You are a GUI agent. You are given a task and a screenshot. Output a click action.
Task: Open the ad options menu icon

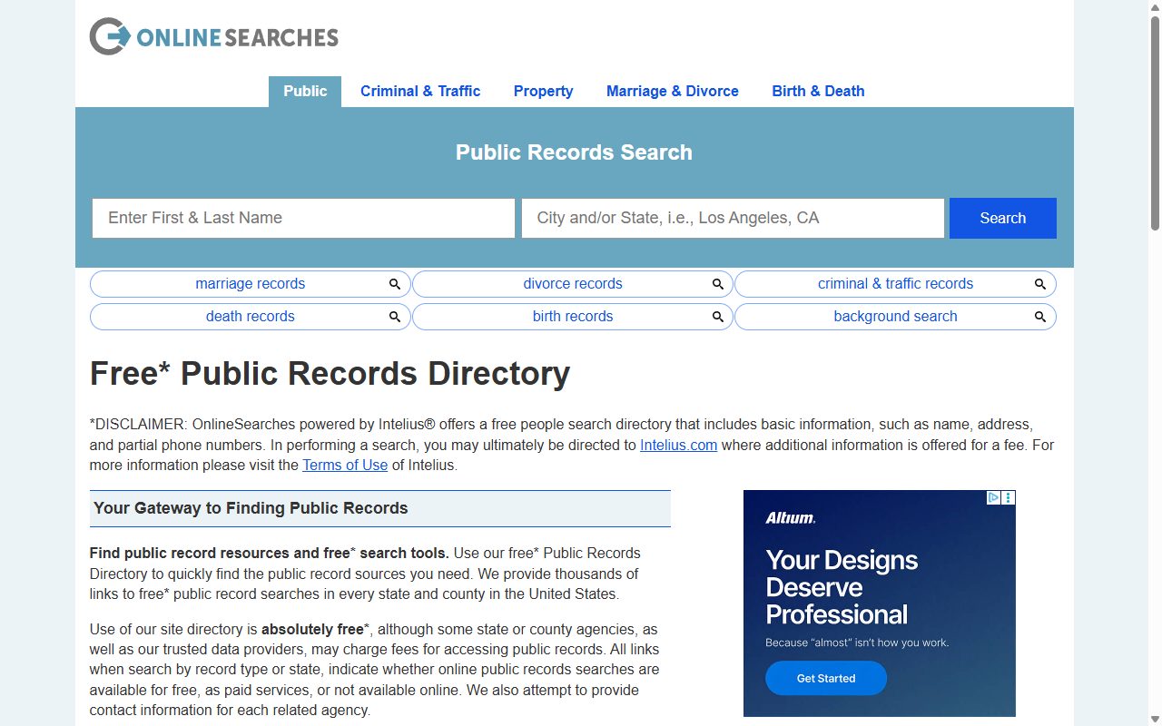point(1009,497)
